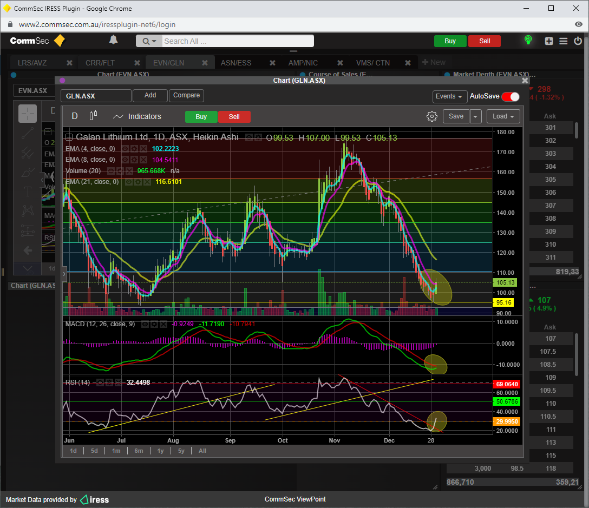Image resolution: width=589 pixels, height=508 pixels.
Task: Click the CommSec diamond logo
Action: (60, 41)
